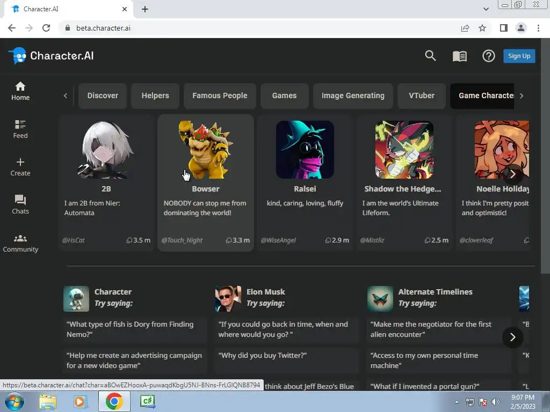Viewport: 550px width, 412px height.
Task: Show next suggestion prompts arrow
Action: (512, 337)
